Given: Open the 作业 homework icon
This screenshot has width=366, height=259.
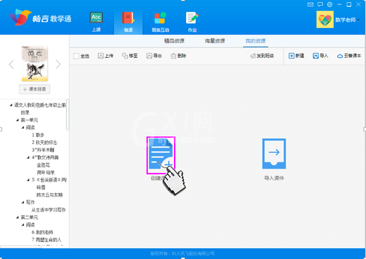Looking at the screenshot, I should click(193, 22).
